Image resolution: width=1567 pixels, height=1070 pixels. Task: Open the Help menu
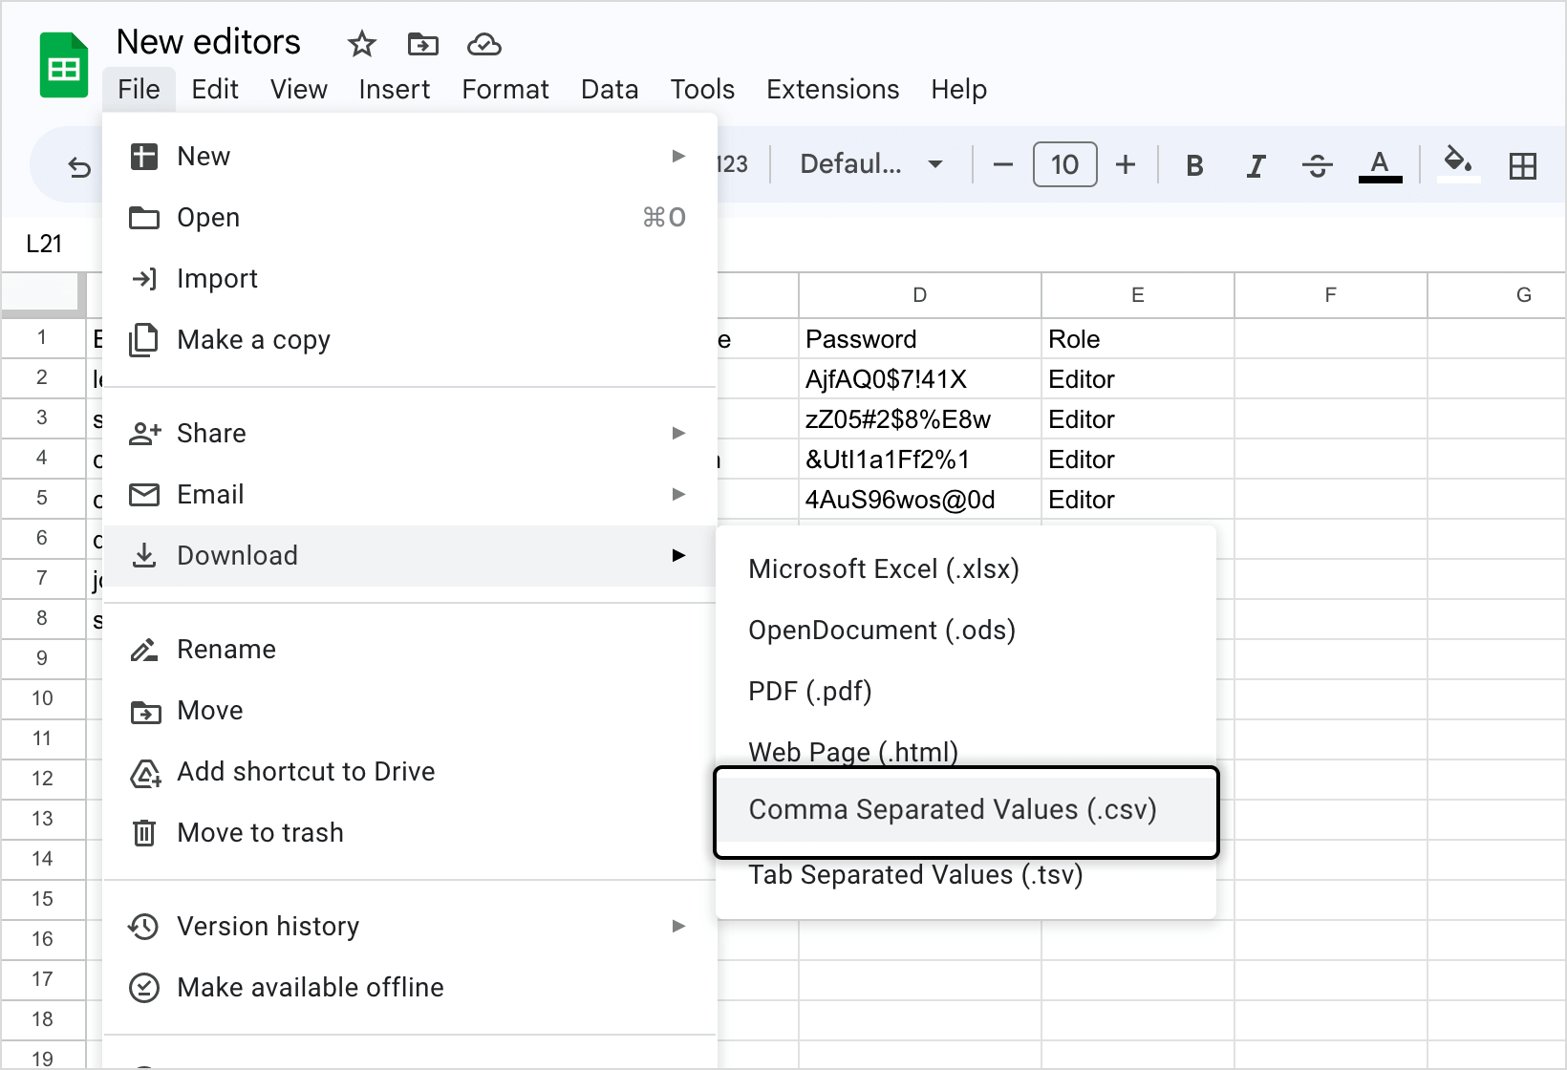click(958, 89)
